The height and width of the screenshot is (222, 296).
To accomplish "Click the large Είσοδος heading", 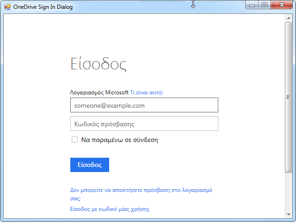I will click(x=99, y=64).
